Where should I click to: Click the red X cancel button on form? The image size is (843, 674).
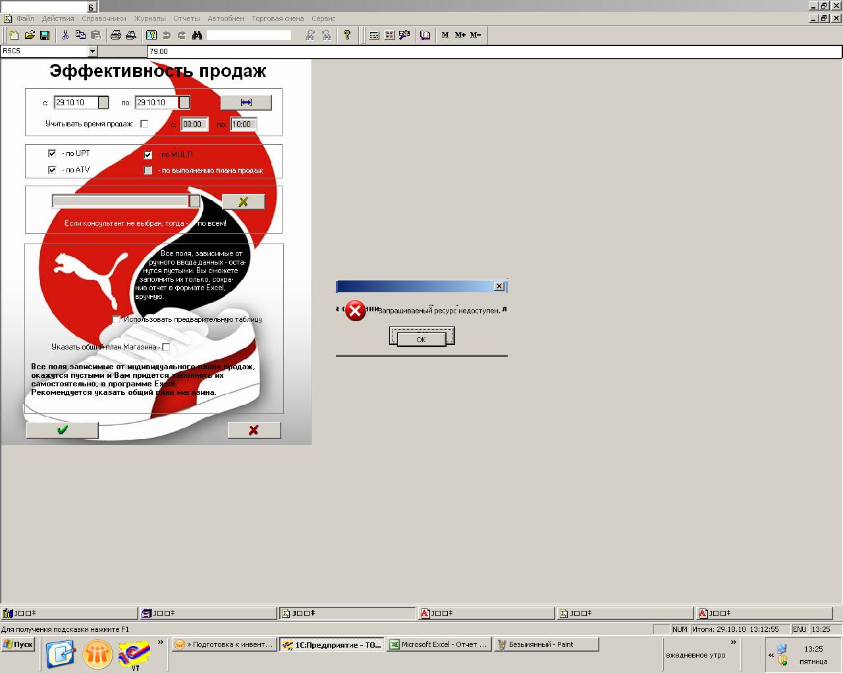pyautogui.click(x=254, y=430)
